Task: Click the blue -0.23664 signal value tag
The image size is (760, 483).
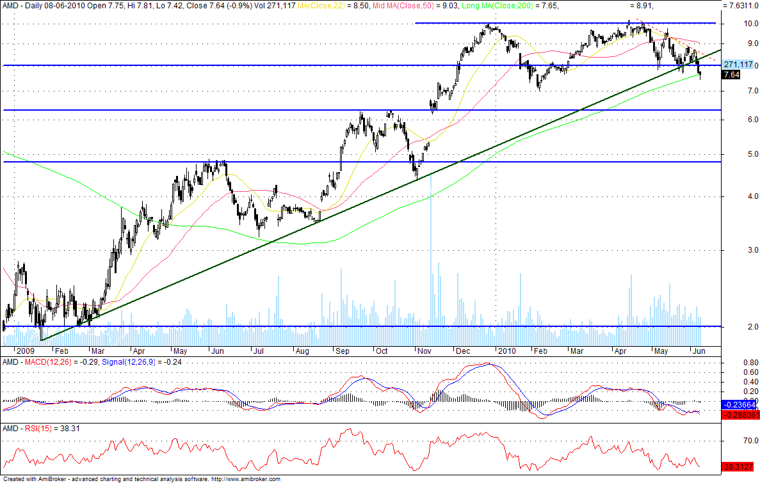Action: (739, 405)
